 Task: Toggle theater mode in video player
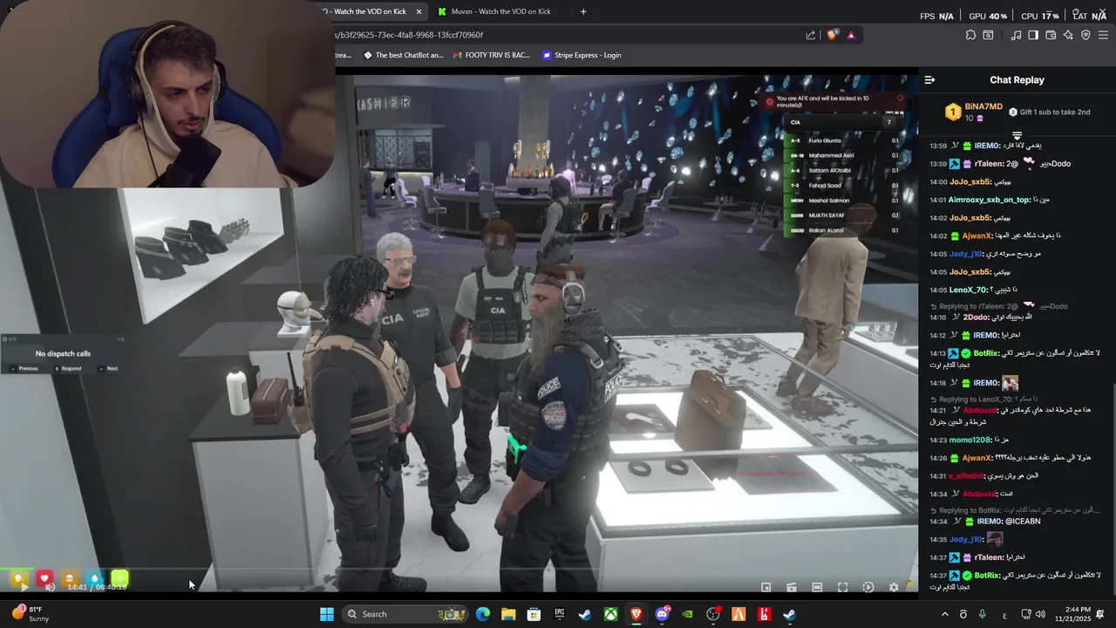point(817,587)
